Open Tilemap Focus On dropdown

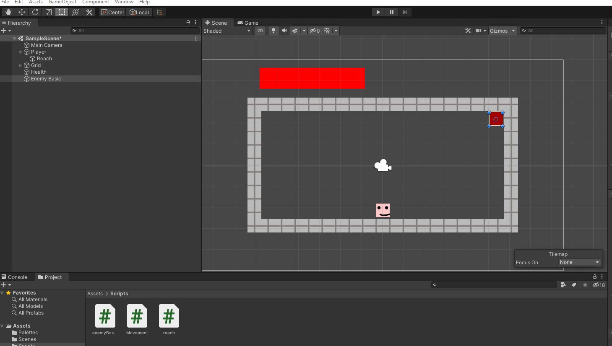tap(580, 262)
